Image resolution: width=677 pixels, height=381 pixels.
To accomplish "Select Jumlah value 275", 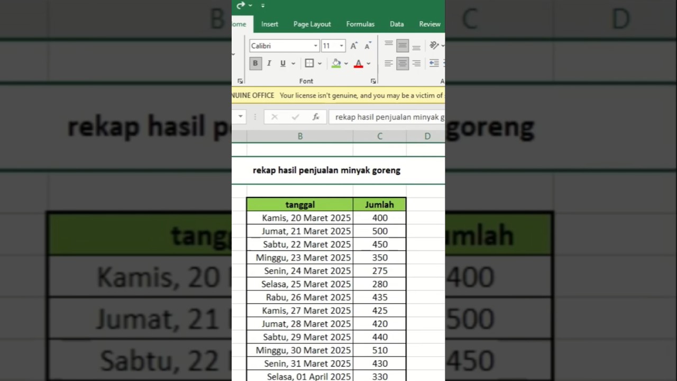I will pyautogui.click(x=380, y=271).
